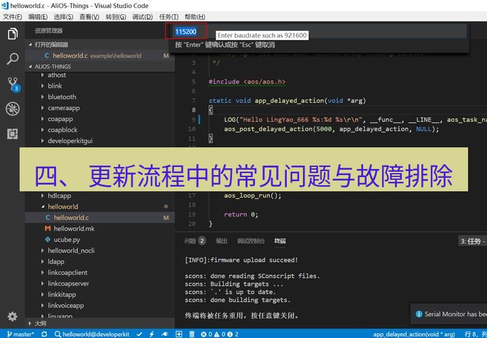Expand the blink folder
The image size is (487, 338).
[x=55, y=86]
